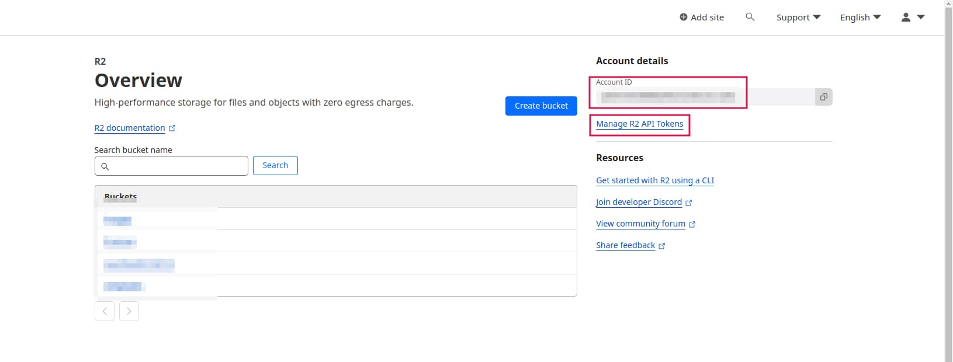Expand the account menu caret

[x=921, y=18]
